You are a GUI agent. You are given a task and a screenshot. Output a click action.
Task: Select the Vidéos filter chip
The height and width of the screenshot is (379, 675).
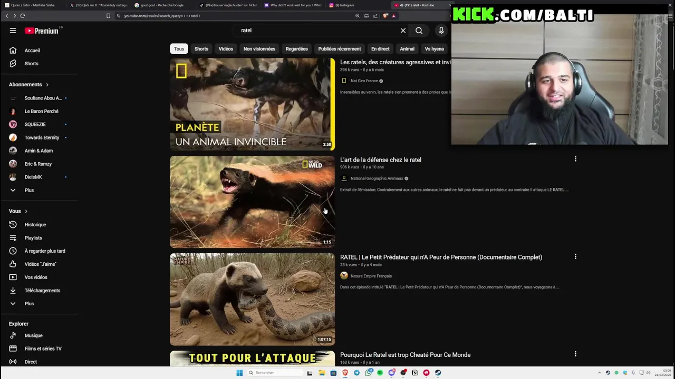pyautogui.click(x=226, y=49)
